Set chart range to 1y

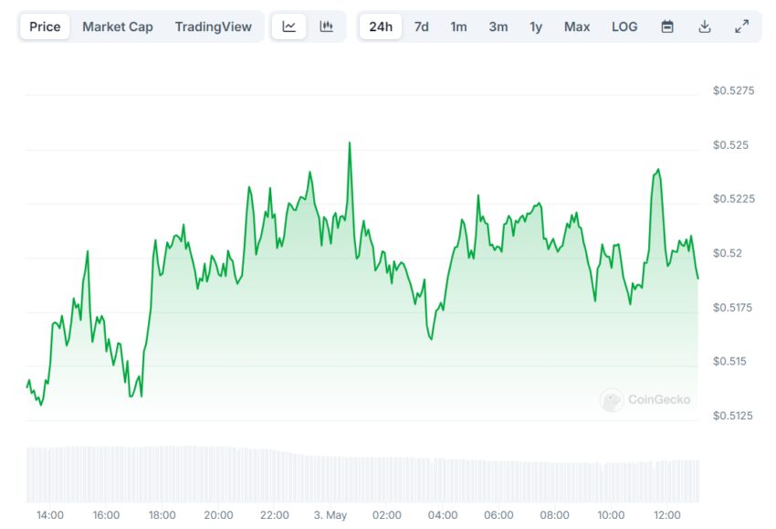[536, 26]
